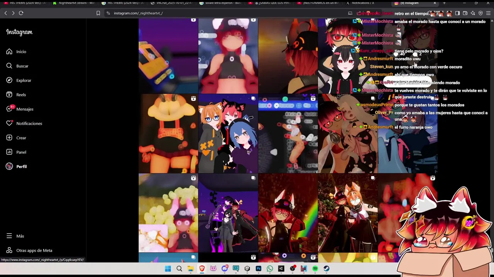494x277 pixels.
Task: Click the bookmark icon beside address bar
Action: point(98,13)
